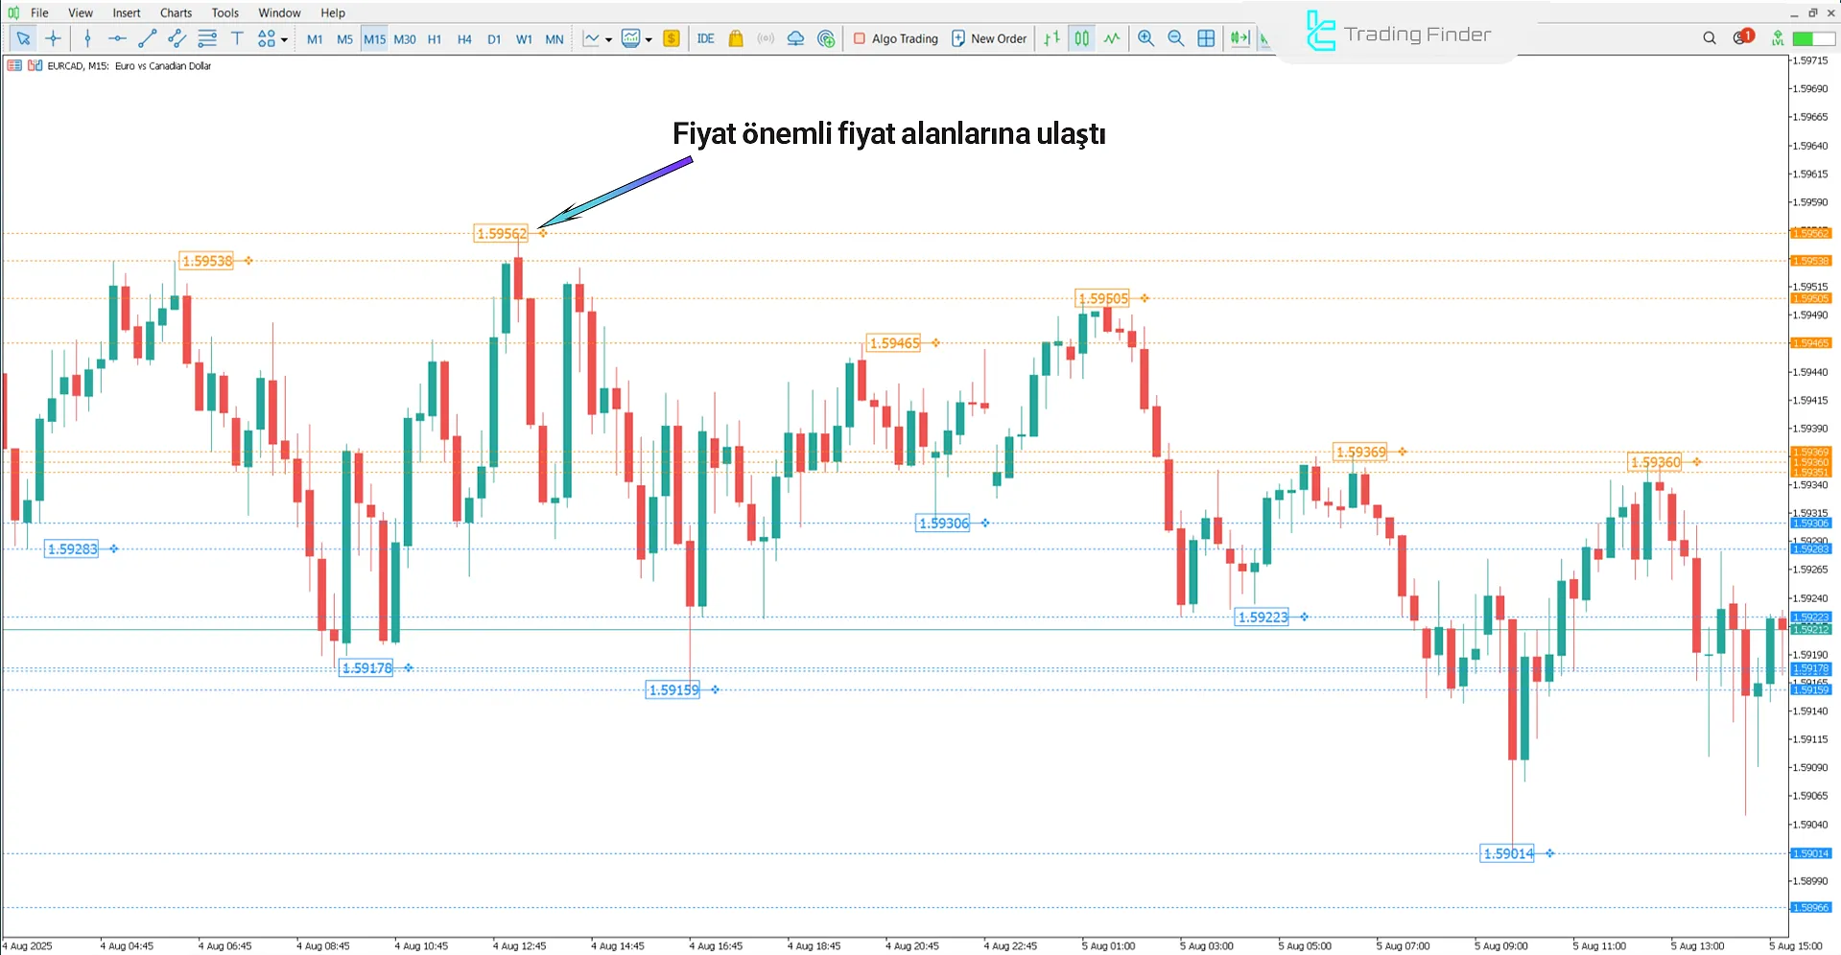
Task: Open the indicators list dropdown arrow
Action: (x=609, y=39)
